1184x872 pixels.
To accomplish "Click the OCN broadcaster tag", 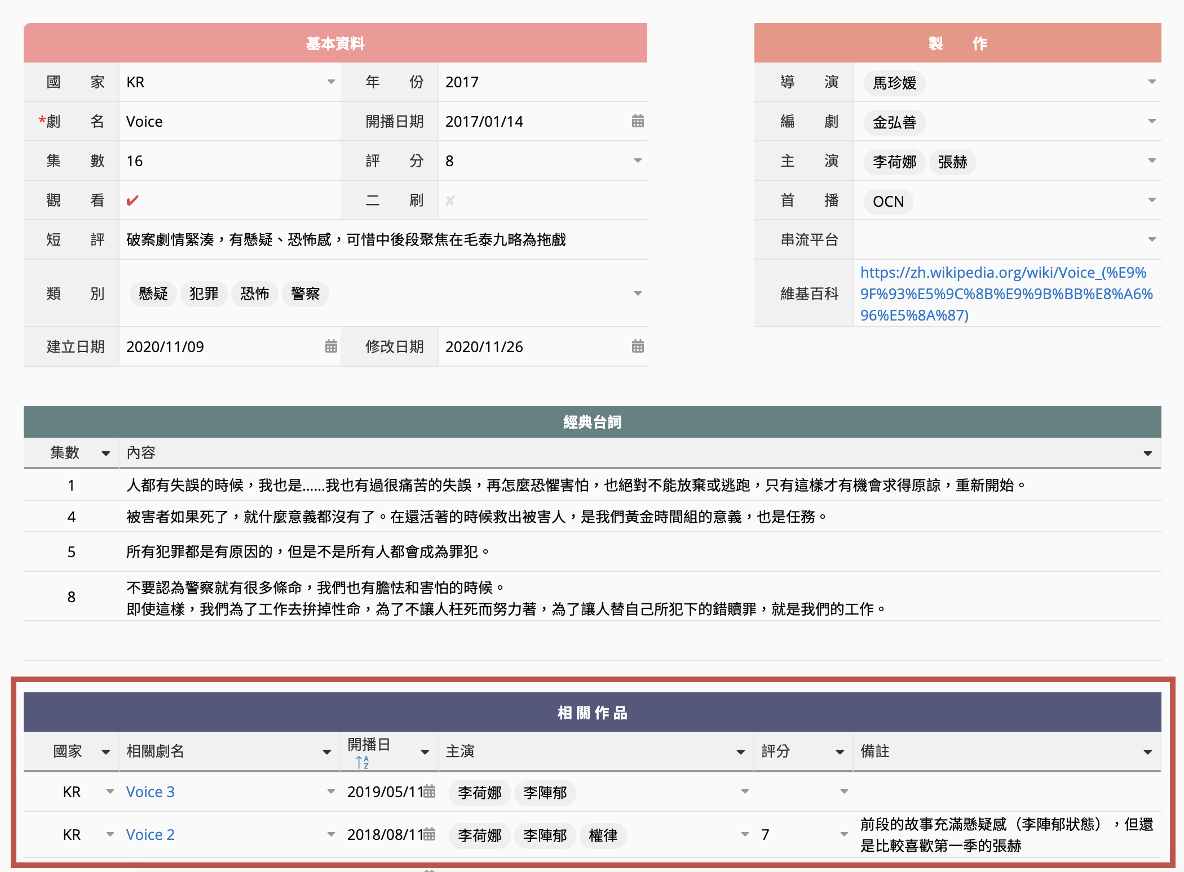I will point(889,201).
